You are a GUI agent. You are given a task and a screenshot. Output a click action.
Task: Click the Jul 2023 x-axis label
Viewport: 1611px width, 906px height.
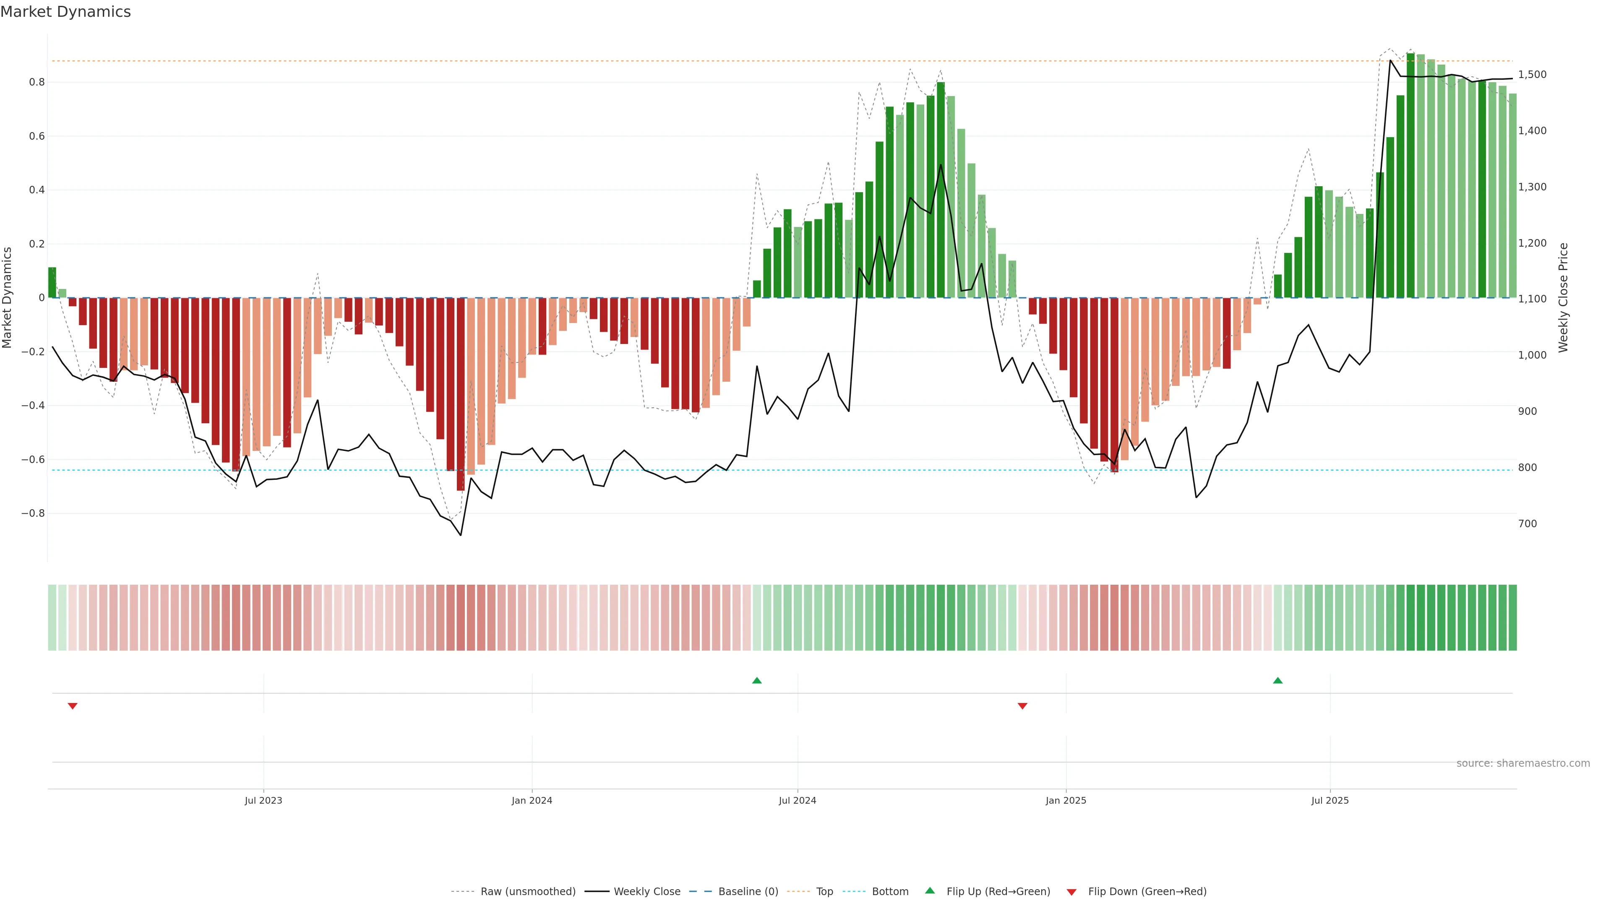click(x=263, y=800)
